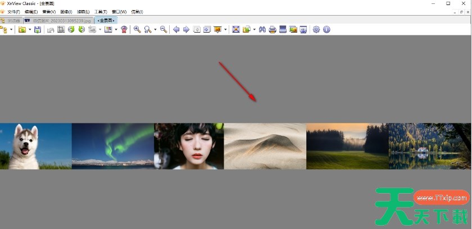Switch to the 微信图片_20230313095239.jpg tab
This screenshot has width=472, height=229.
pos(61,20)
